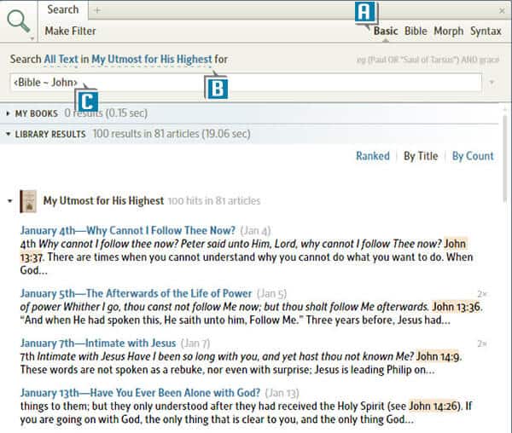Click the highlighted John 14:9 reference

pos(438,356)
